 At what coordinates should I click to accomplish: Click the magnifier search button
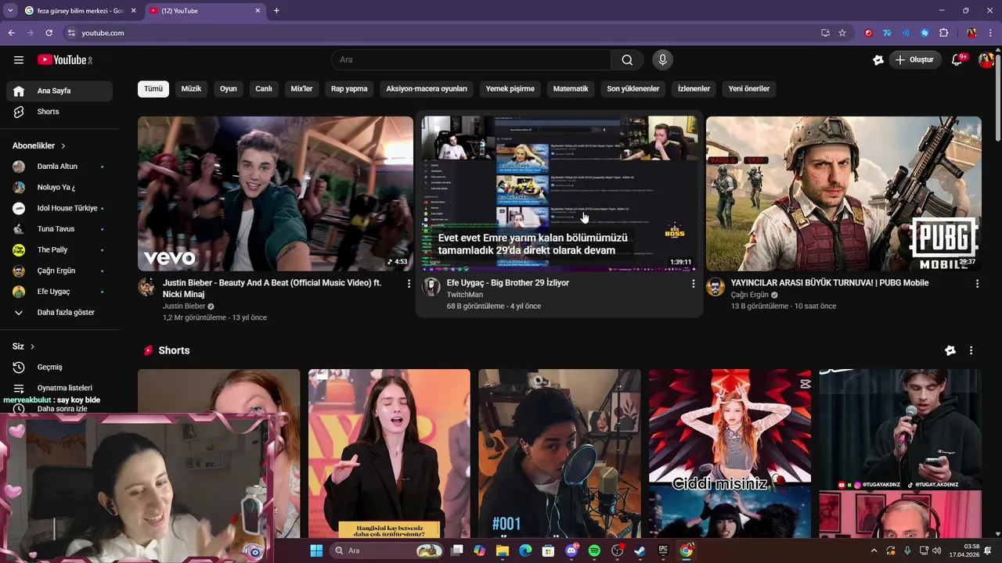click(627, 59)
